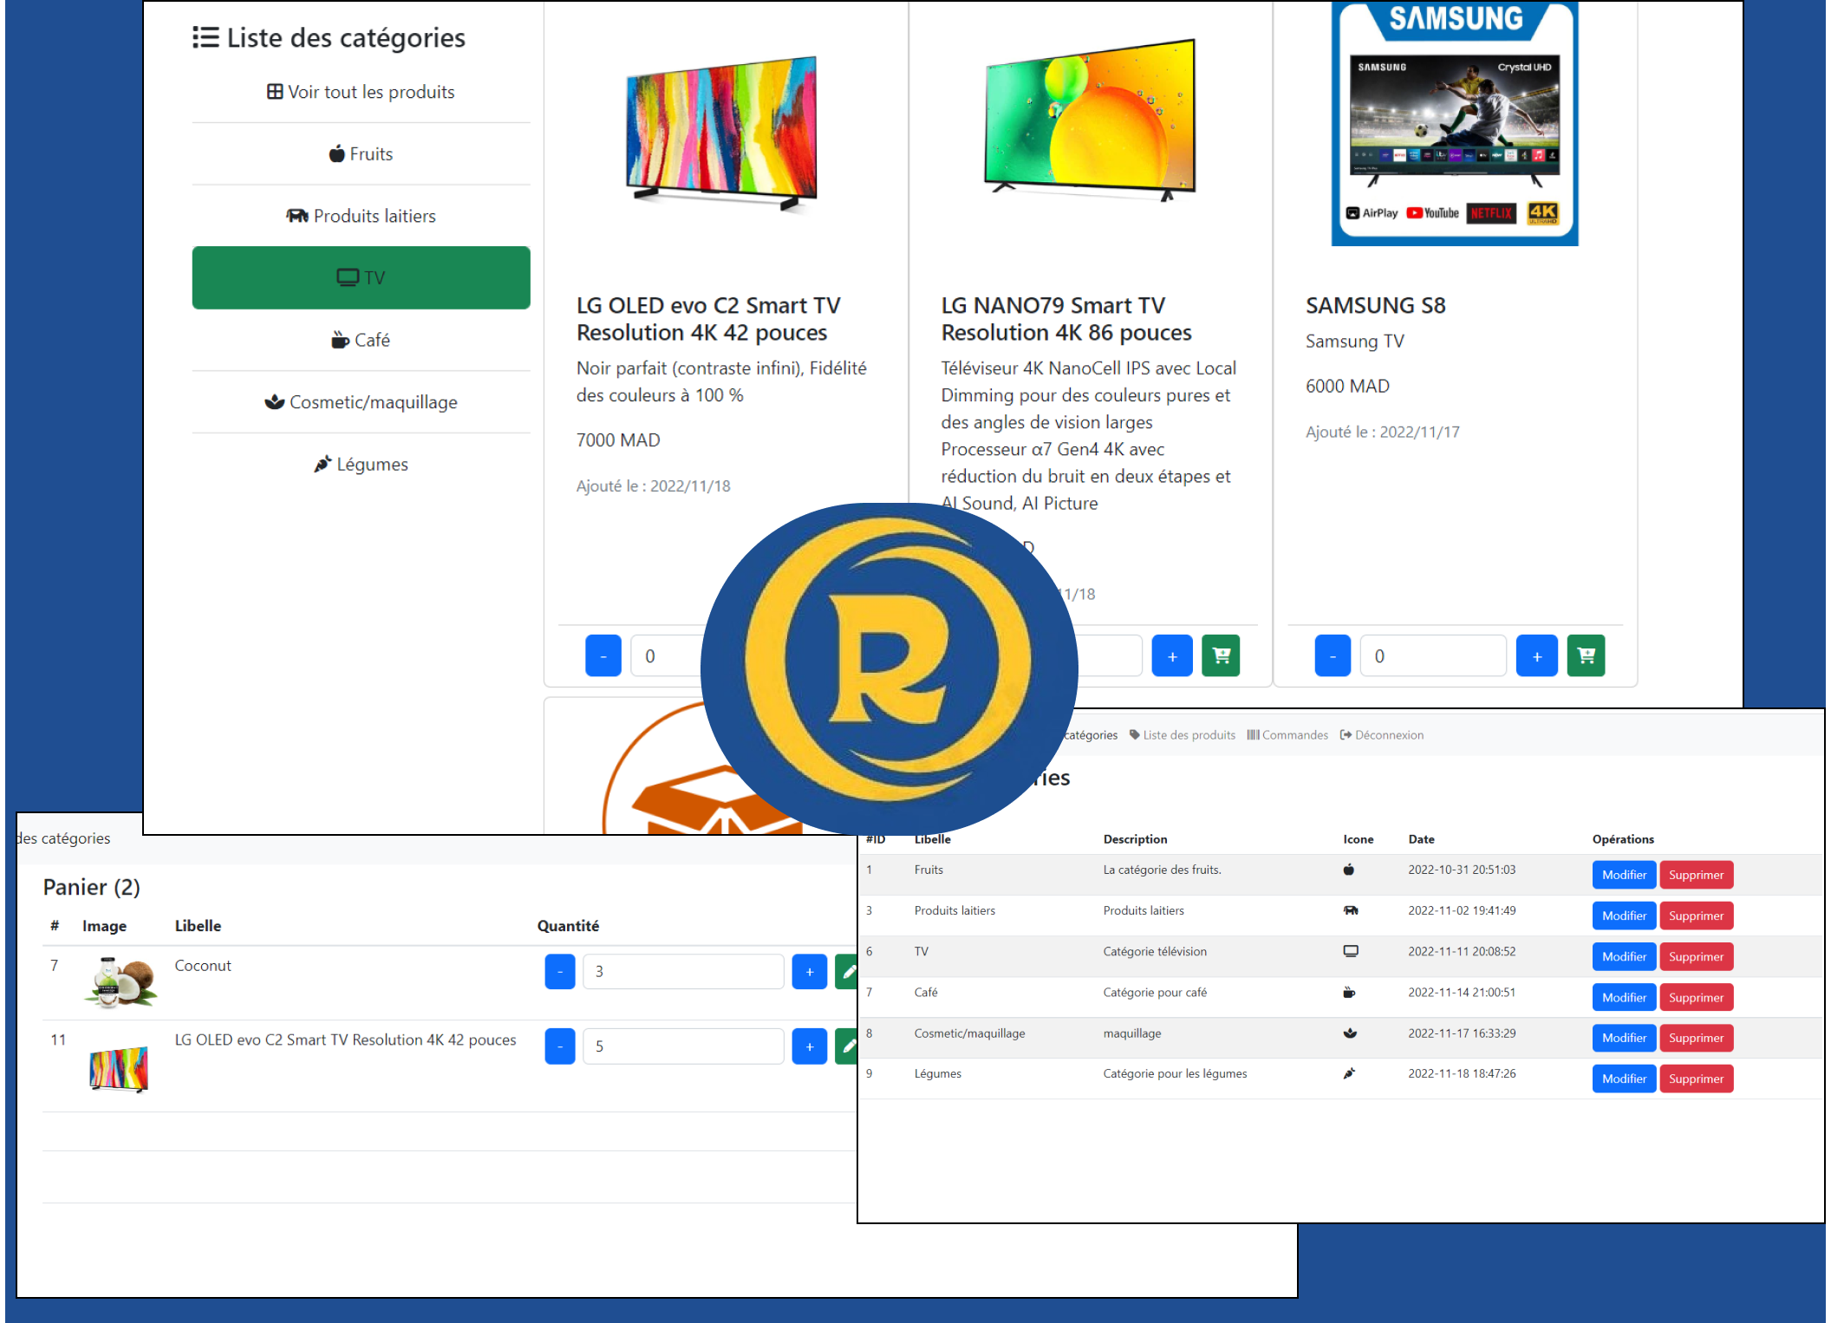Delete the Café category row
Viewport: 1831px width, 1323px height.
pyautogui.click(x=1696, y=997)
